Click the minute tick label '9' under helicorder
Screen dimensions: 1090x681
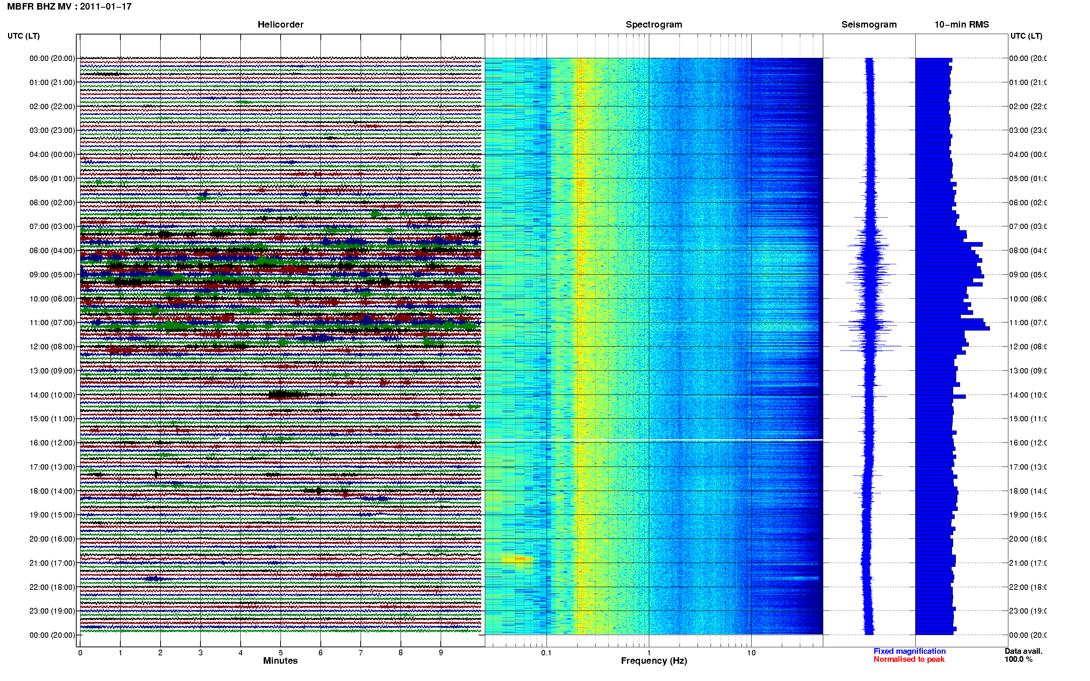441,653
